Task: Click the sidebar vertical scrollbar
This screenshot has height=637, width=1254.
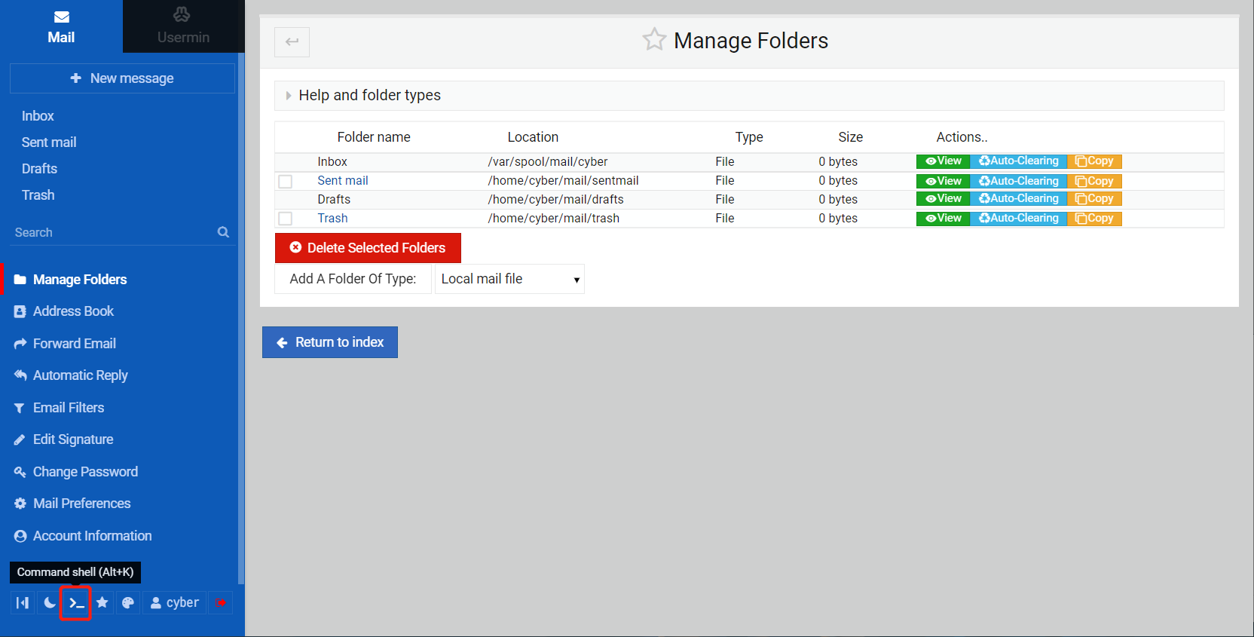Action: coord(241,317)
